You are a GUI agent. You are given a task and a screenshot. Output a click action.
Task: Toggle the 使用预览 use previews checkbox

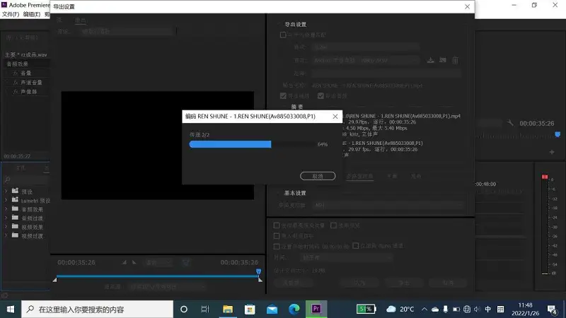click(x=333, y=225)
